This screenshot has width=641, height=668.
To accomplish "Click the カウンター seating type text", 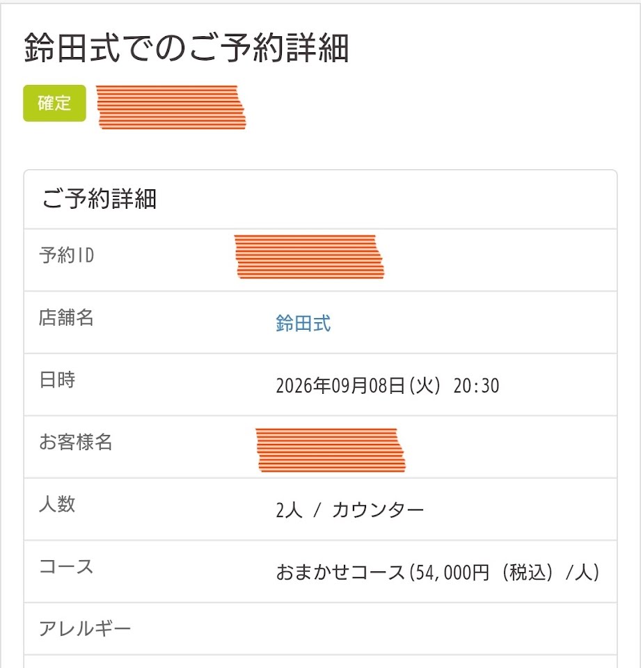I will [x=378, y=511].
